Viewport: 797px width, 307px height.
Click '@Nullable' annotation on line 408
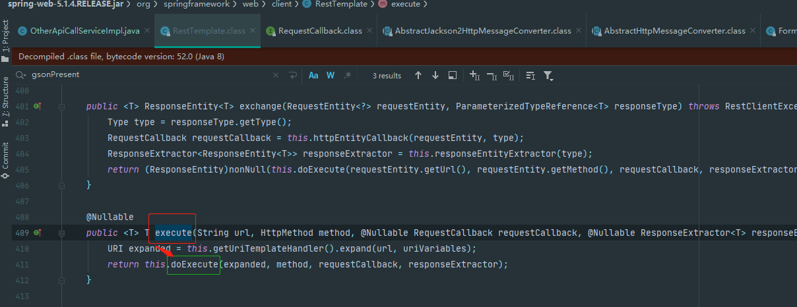[110, 217]
